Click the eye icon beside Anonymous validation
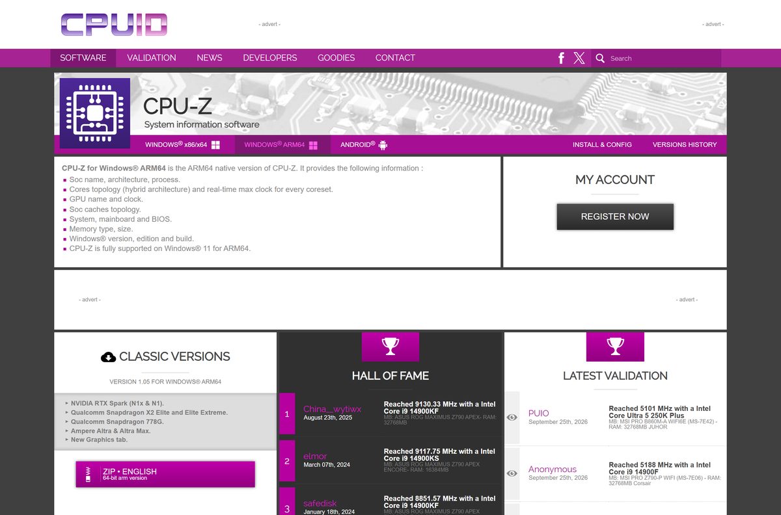781x515 pixels. click(x=512, y=473)
